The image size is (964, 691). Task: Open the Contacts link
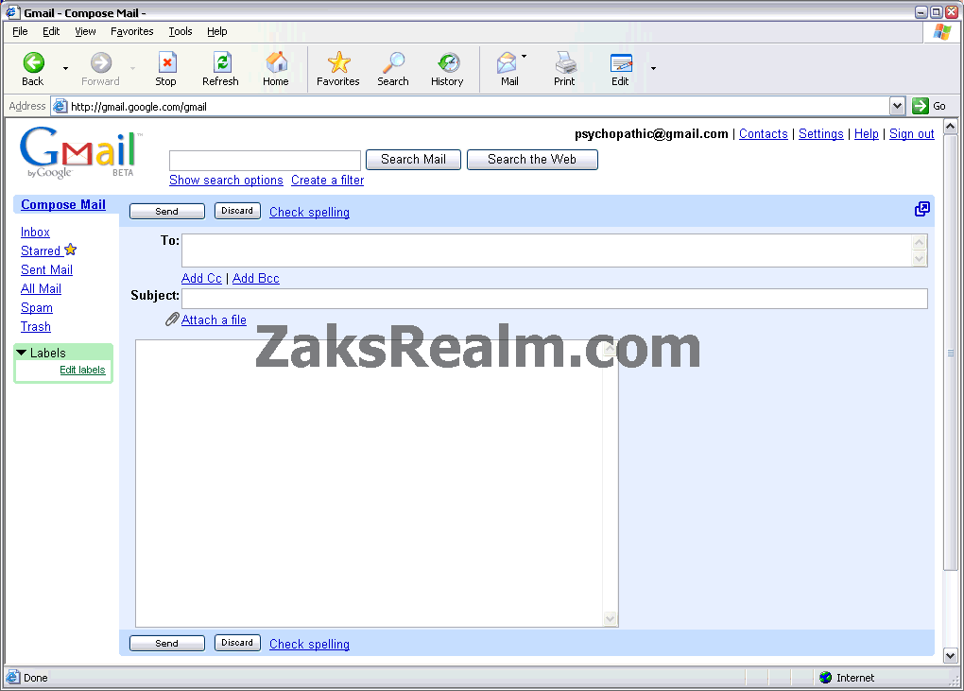[x=763, y=134]
